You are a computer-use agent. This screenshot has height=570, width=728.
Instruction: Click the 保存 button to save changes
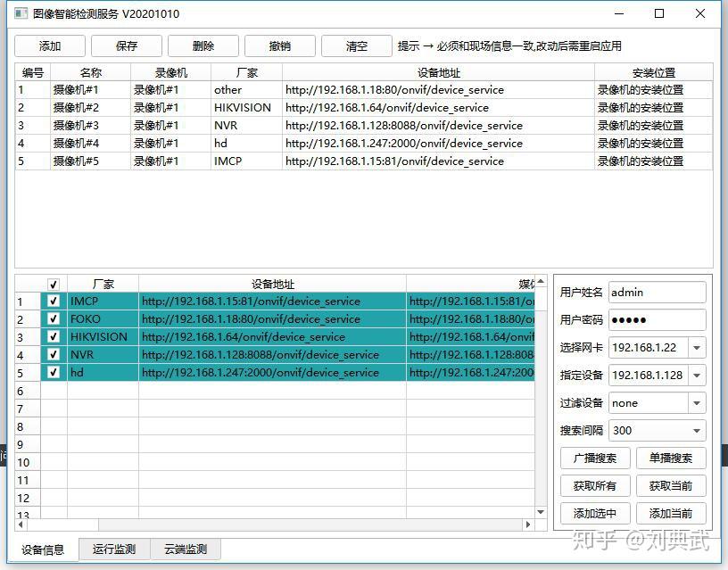[x=126, y=45]
